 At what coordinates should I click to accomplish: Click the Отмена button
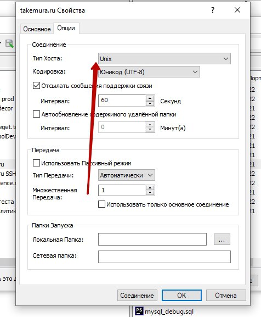click(226, 296)
